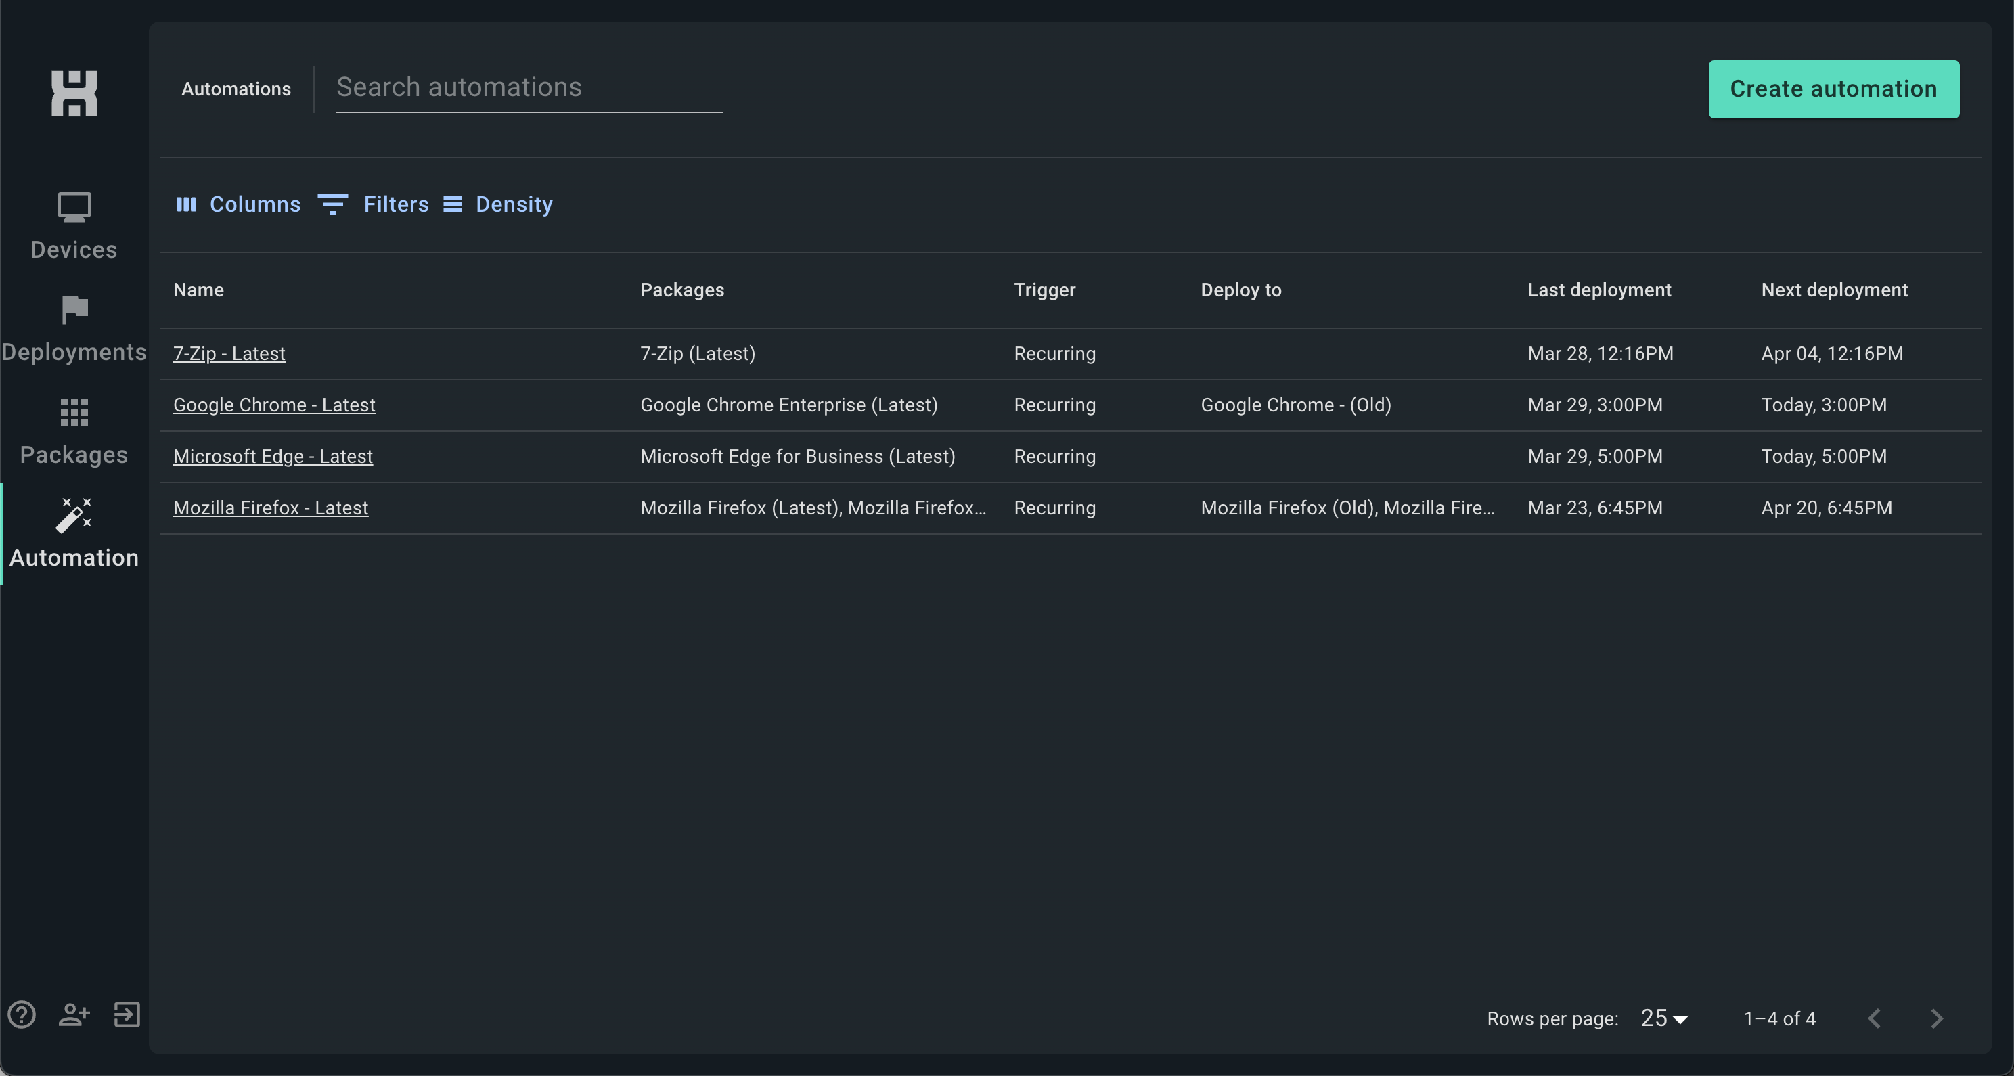Screen dimensions: 2014x1076
Task: Select Google Chrome Enterprise (Latest) cell
Action: tap(789, 405)
